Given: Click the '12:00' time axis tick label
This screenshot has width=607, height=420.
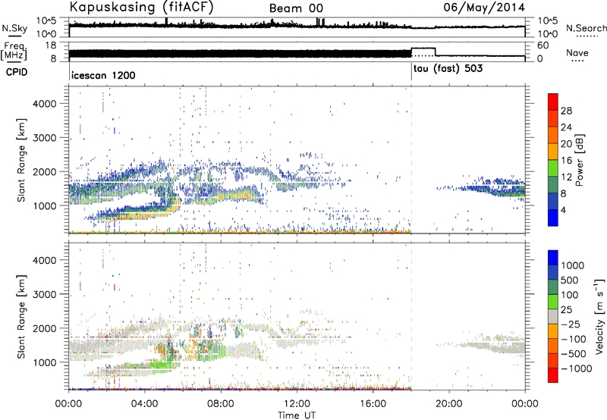Looking at the screenshot, I should coord(297,404).
